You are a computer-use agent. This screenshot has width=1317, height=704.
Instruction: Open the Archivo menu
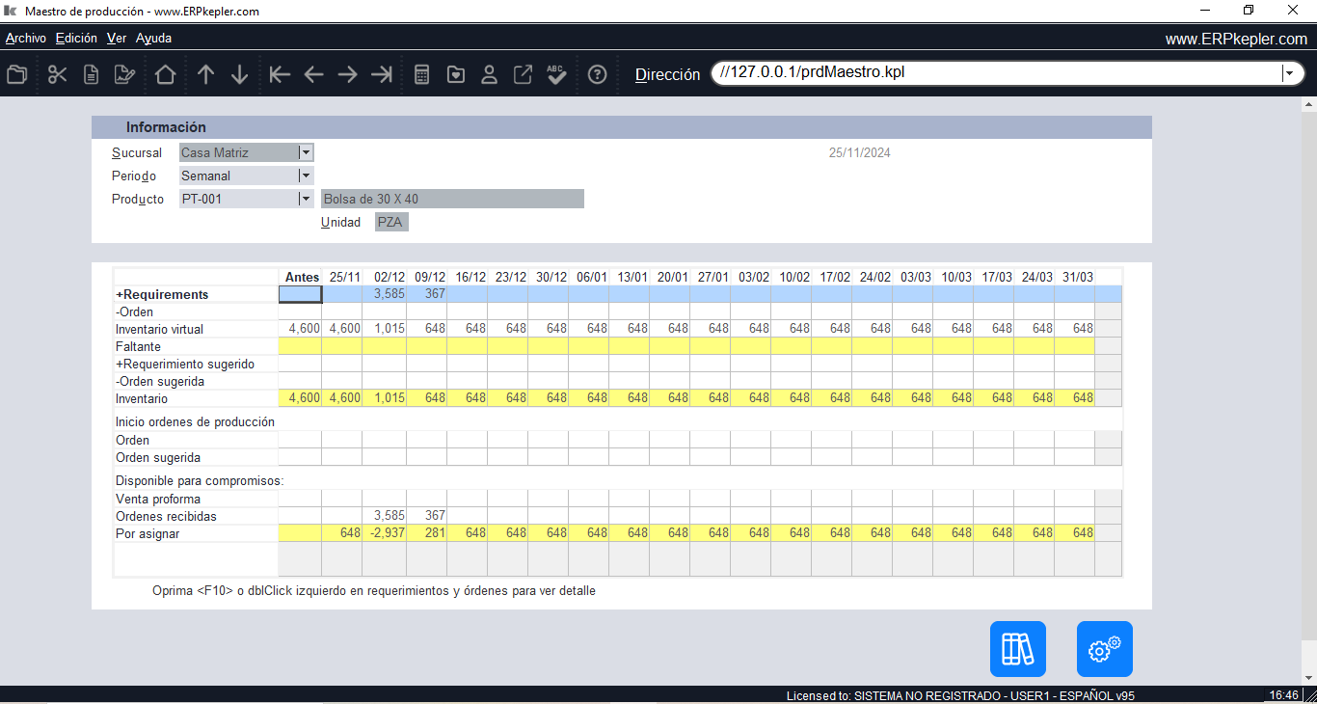25,38
